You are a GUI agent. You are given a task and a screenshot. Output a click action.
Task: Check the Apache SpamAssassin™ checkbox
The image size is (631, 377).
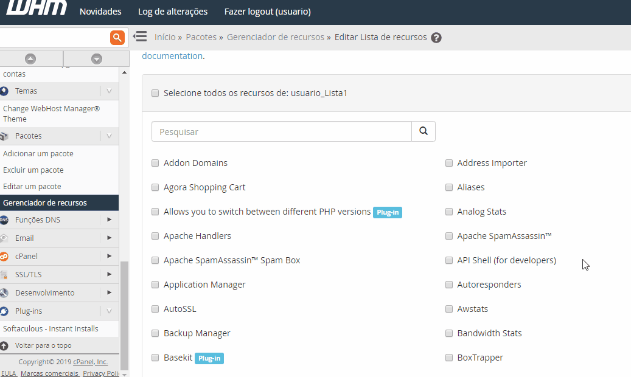coord(448,236)
